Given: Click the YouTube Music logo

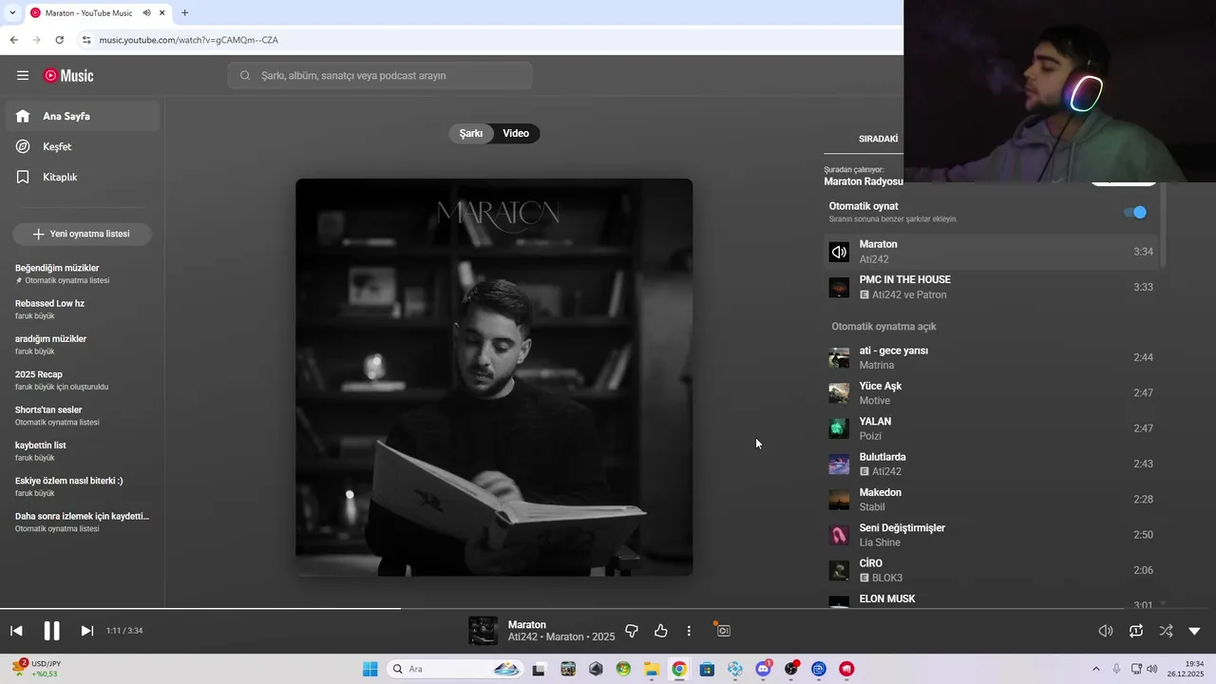Looking at the screenshot, I should [68, 76].
